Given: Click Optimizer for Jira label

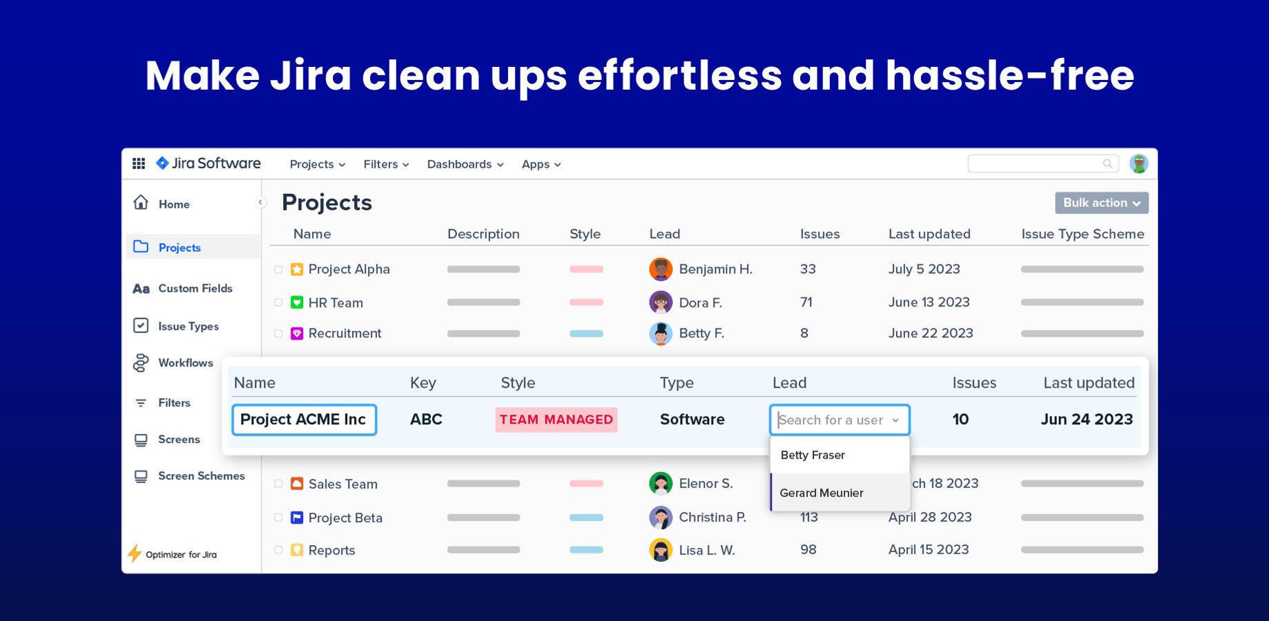Looking at the screenshot, I should point(181,555).
